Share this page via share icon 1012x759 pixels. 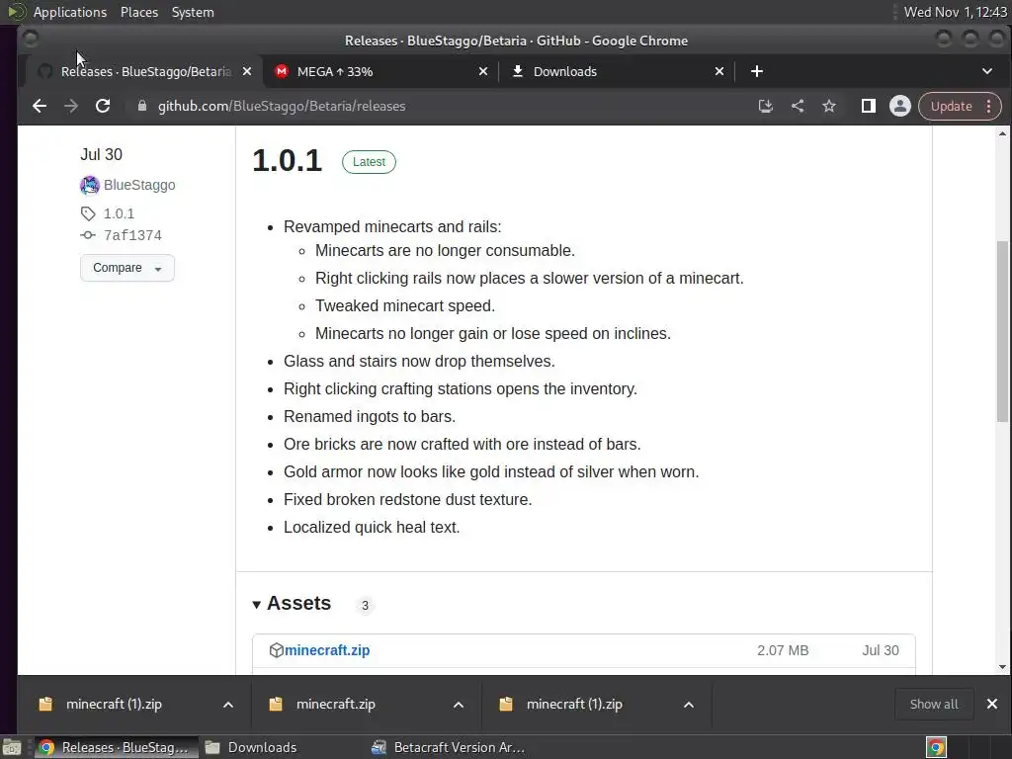(798, 106)
